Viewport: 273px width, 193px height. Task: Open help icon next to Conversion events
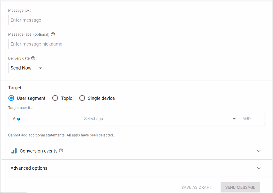[x=61, y=150]
